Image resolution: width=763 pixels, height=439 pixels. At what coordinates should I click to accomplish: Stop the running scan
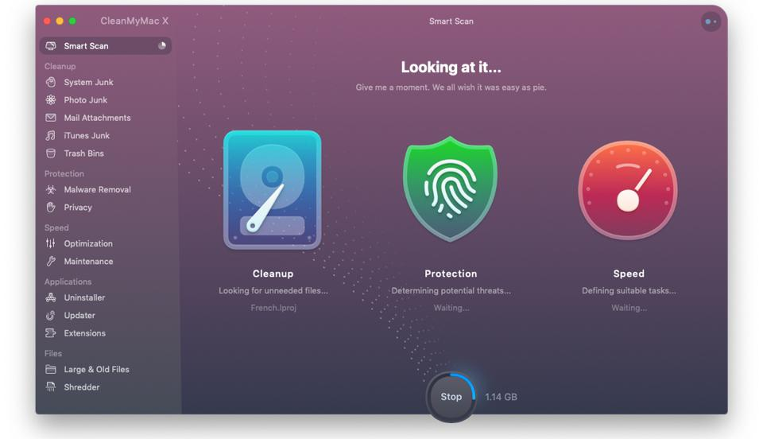tap(451, 397)
